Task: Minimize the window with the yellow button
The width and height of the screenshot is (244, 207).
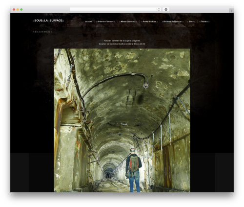Action: coord(18,9)
